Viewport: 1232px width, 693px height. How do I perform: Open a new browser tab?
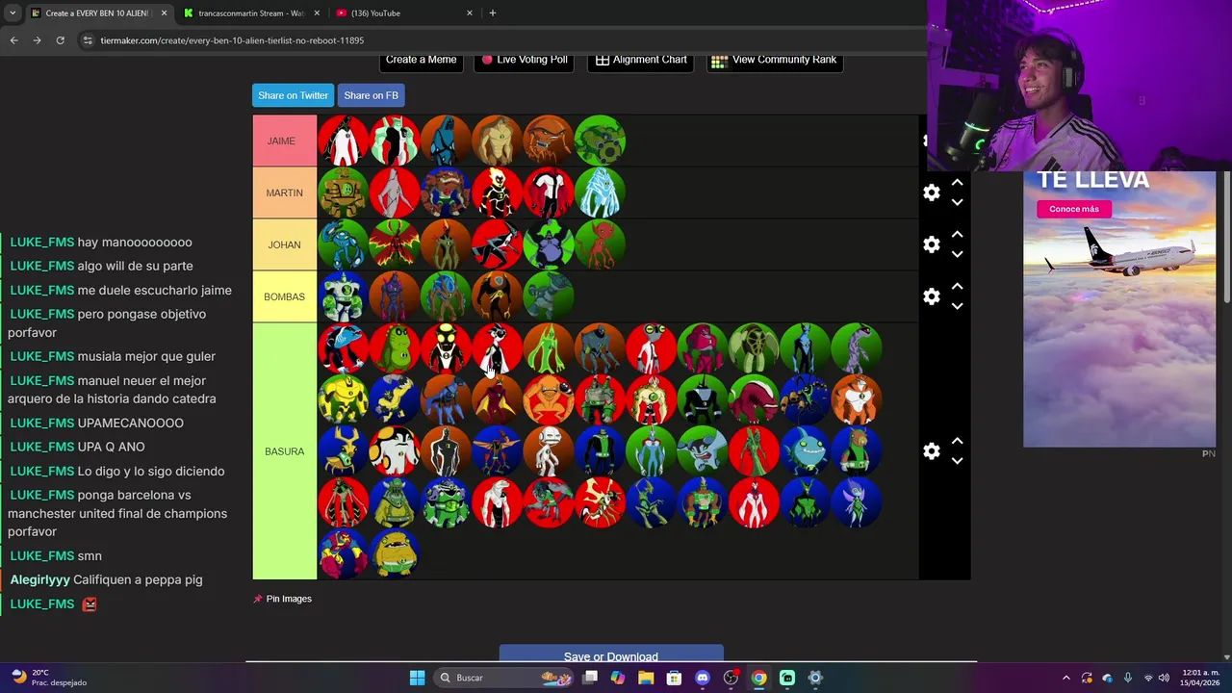[x=493, y=13]
